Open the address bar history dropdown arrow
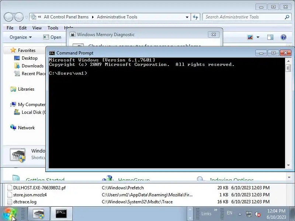 click(187, 17)
